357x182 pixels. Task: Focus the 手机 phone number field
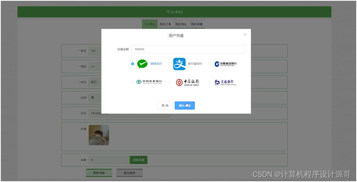129,113
